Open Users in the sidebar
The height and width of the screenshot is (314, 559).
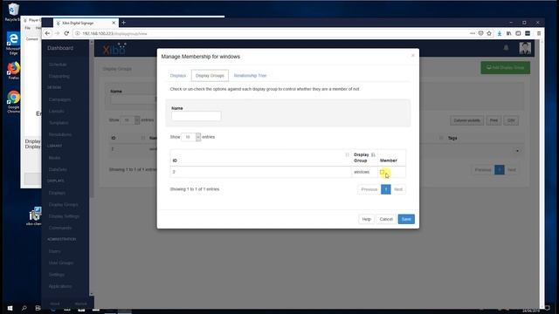click(x=54, y=251)
